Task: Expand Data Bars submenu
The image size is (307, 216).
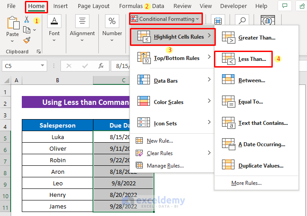Action: click(x=172, y=80)
